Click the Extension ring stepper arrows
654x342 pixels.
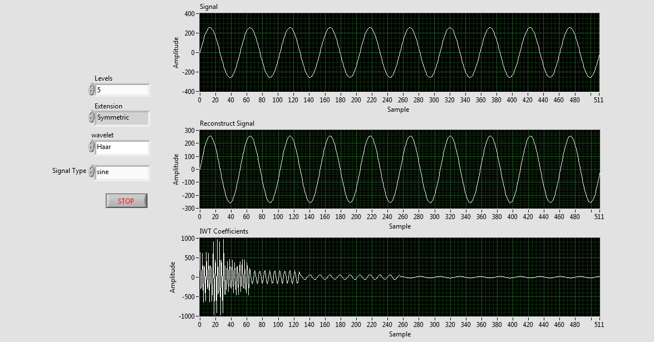(x=91, y=117)
